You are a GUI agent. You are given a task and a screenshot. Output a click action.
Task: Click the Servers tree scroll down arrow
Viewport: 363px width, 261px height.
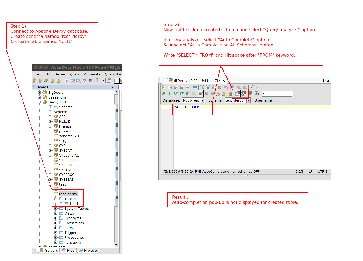click(x=116, y=245)
